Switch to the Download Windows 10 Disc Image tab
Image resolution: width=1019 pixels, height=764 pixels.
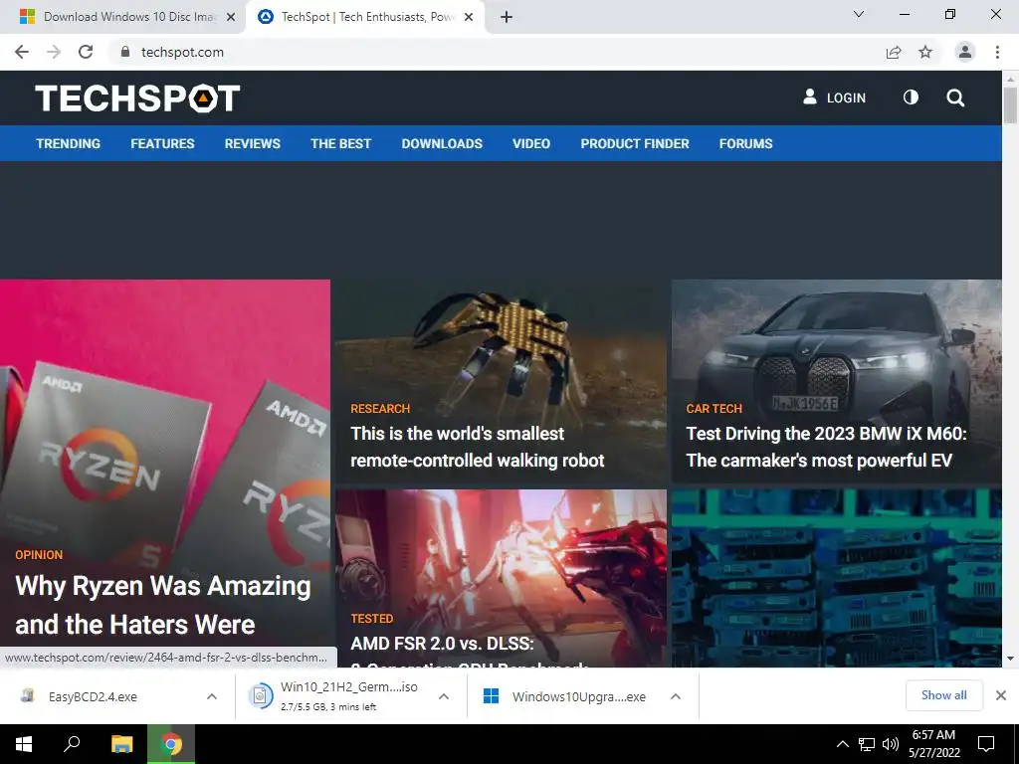(x=122, y=17)
